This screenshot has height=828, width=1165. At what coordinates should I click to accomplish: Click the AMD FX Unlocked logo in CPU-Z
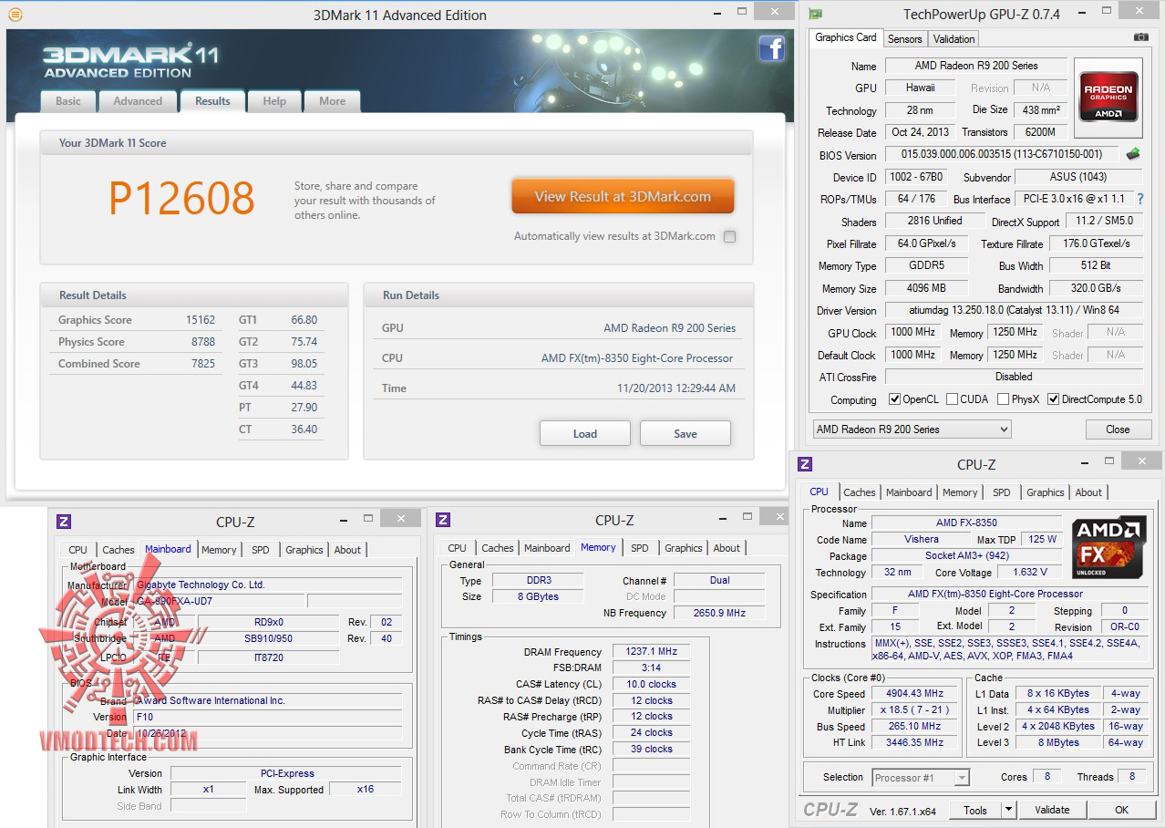coord(1108,547)
